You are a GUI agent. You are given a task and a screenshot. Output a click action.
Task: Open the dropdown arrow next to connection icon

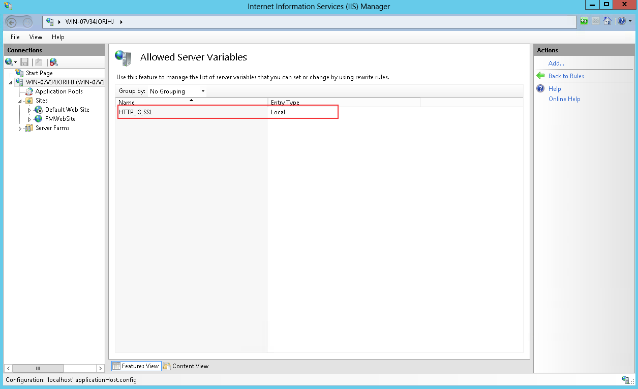point(16,62)
